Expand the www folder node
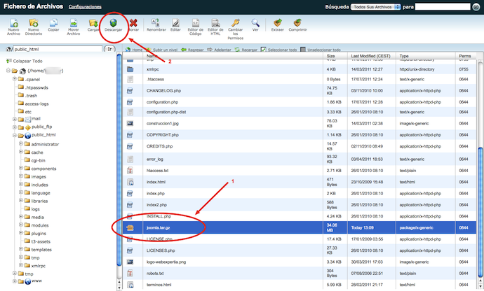 pos(14,281)
